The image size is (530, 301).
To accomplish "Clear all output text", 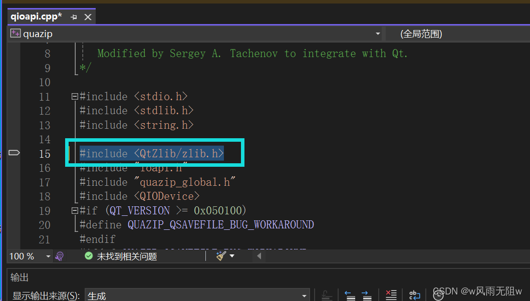I will point(391,295).
